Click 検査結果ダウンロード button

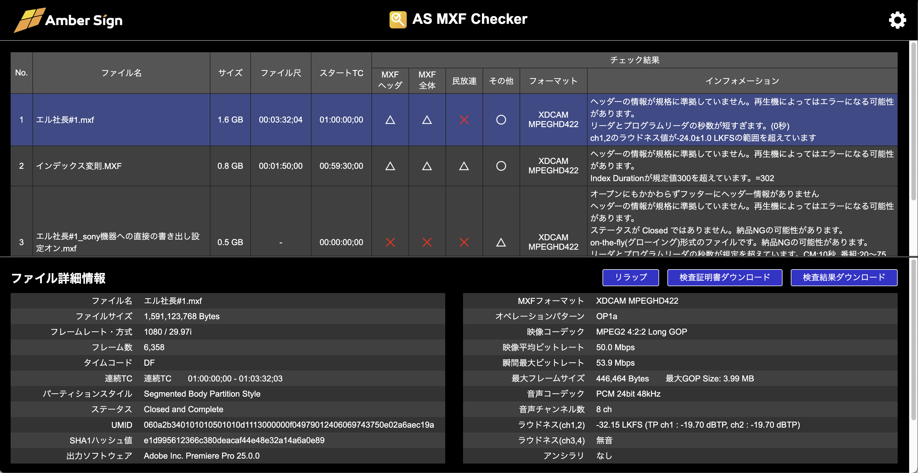844,277
